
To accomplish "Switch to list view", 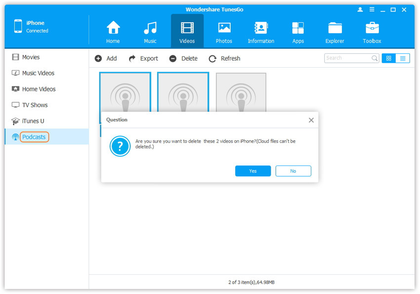I will click(x=403, y=58).
